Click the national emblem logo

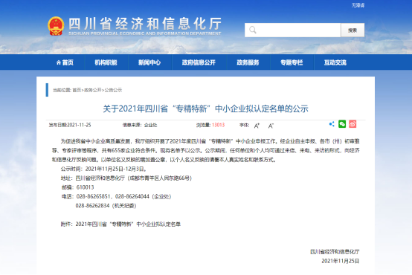[x=56, y=26]
